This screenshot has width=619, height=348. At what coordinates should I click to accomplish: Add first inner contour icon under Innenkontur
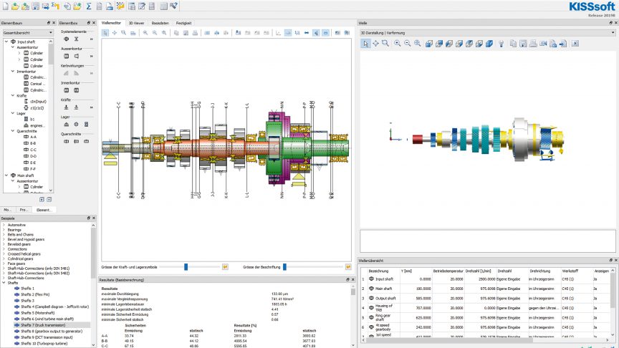coord(67,90)
